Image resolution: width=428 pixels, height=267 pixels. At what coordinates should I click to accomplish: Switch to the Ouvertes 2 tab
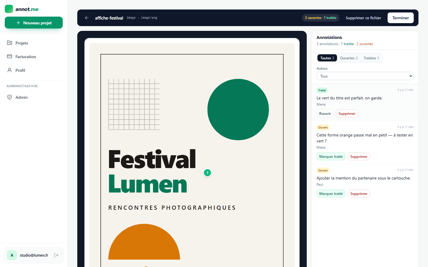coord(349,58)
